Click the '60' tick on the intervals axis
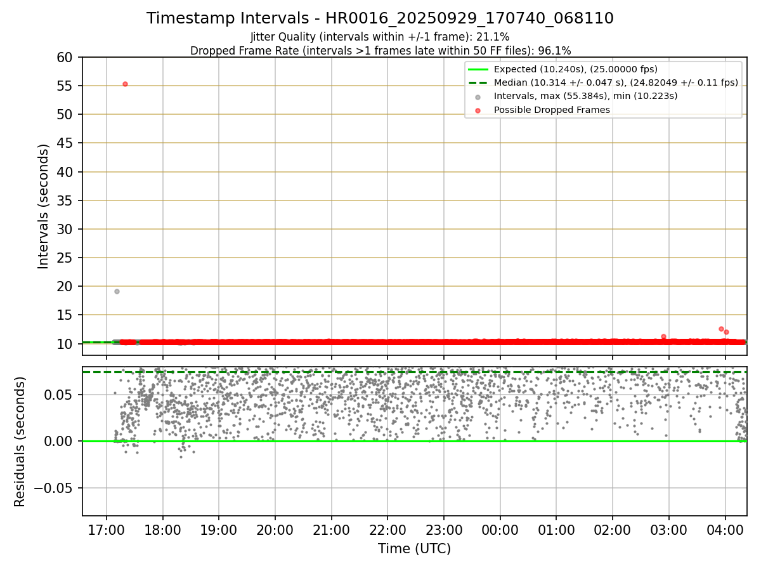Screen dimensions: 761x571 pos(65,57)
